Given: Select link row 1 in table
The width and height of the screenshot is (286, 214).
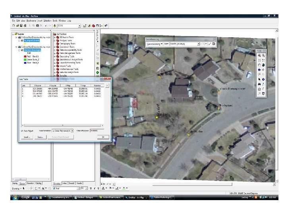Looking at the screenshot, I should (x=62, y=89).
